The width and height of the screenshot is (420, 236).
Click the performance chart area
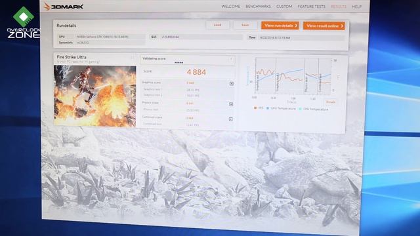[x=293, y=76]
